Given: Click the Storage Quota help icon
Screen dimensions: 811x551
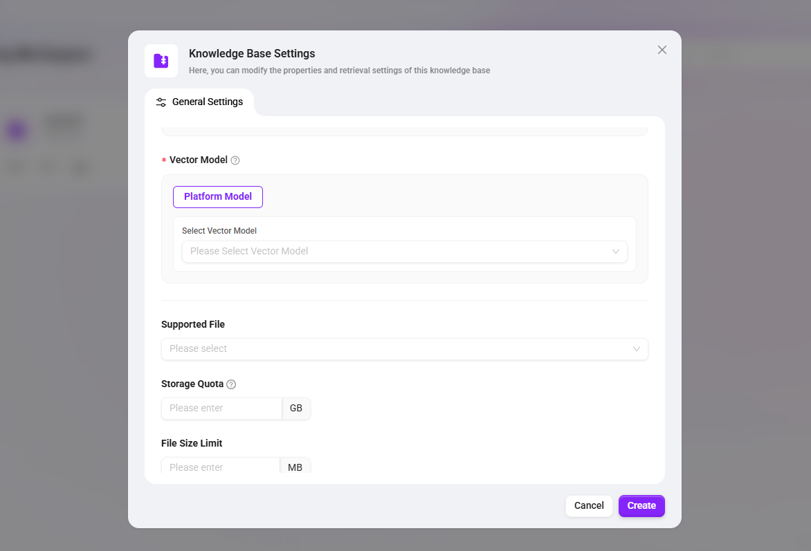Looking at the screenshot, I should tap(231, 384).
